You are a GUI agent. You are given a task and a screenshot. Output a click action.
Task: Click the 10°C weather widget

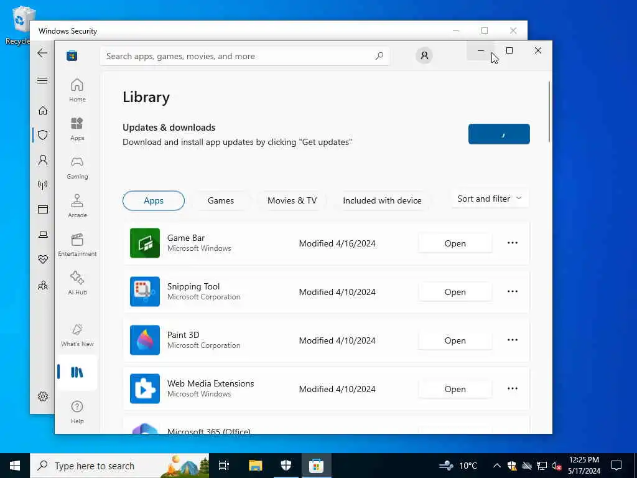pyautogui.click(x=458, y=466)
